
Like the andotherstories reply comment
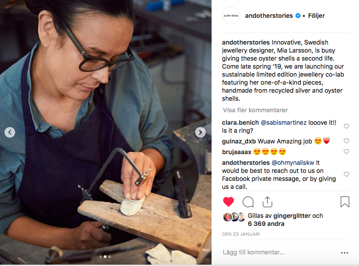[347, 174]
